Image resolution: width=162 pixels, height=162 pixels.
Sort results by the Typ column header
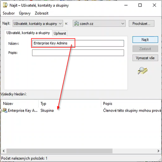coord(70,103)
